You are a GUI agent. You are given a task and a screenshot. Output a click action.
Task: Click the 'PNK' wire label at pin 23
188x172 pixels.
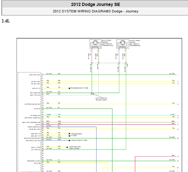pyautogui.click(x=48, y=123)
